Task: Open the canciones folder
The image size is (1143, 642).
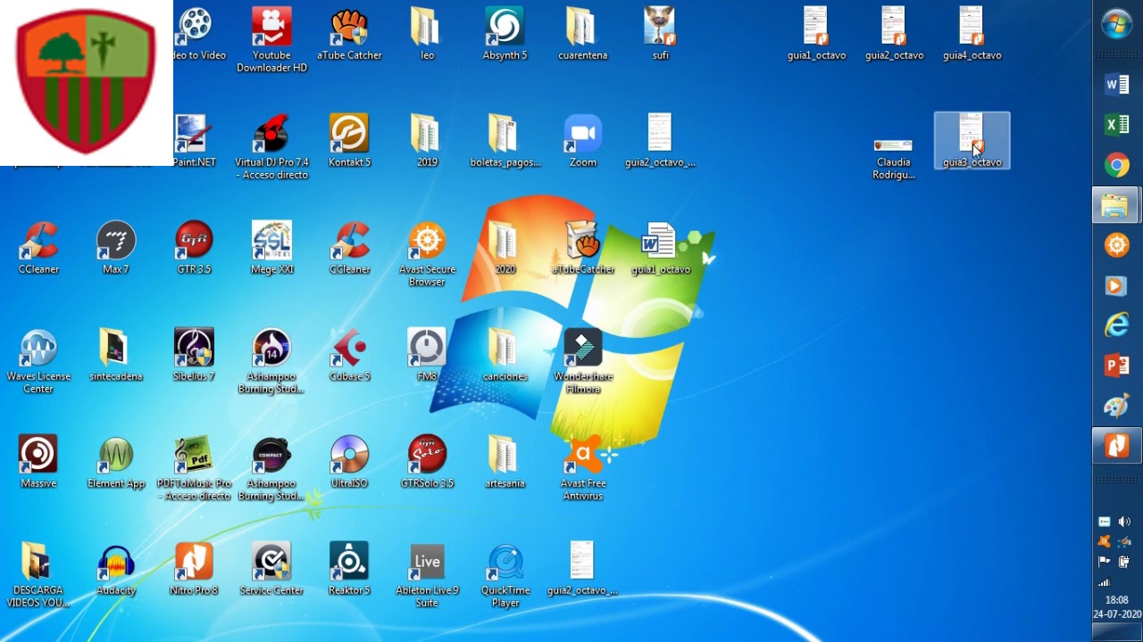Action: pyautogui.click(x=505, y=354)
